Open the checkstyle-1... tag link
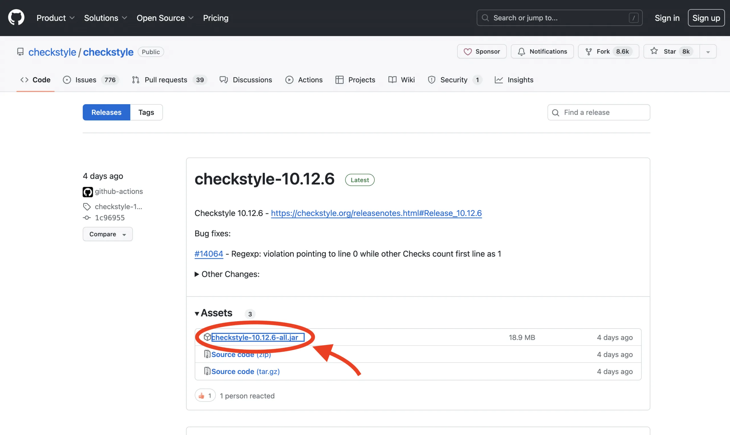730x435 pixels. pos(118,207)
